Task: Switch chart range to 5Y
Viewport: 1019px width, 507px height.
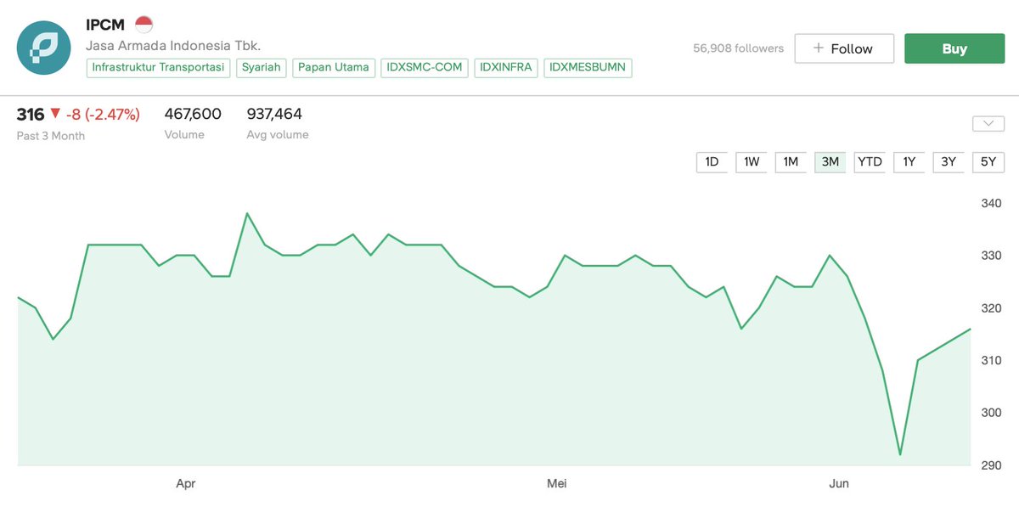Action: click(988, 161)
